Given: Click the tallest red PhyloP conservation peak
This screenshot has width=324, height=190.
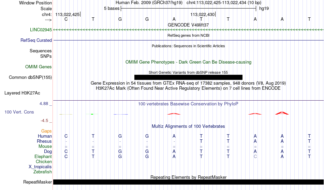Looking at the screenshot, I should (x=282, y=113).
